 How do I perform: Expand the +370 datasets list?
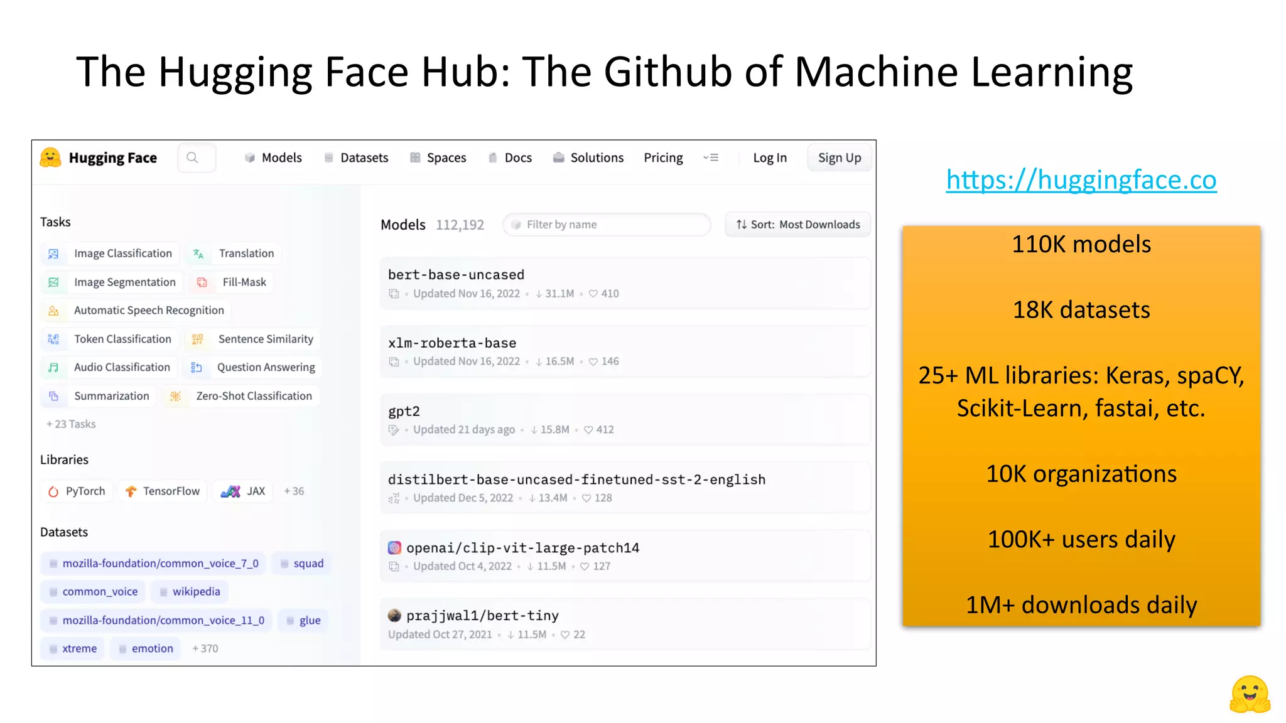tap(205, 649)
